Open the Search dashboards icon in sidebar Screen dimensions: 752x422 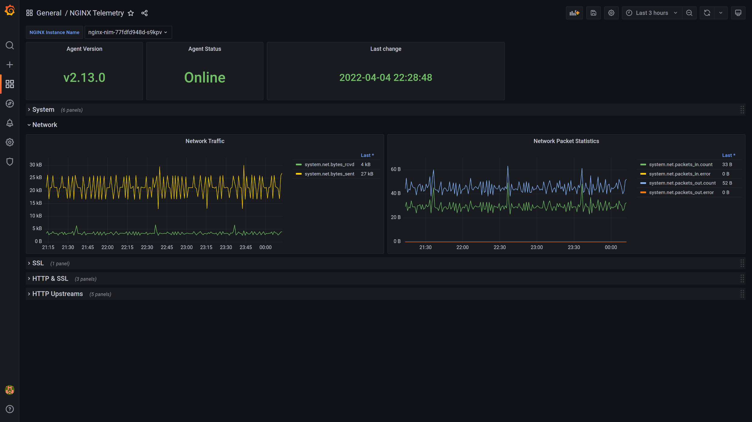point(10,45)
